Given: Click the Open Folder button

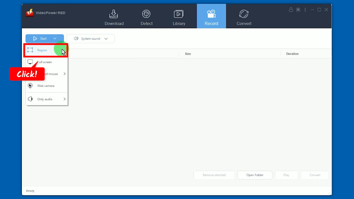Looking at the screenshot, I should coord(255,175).
